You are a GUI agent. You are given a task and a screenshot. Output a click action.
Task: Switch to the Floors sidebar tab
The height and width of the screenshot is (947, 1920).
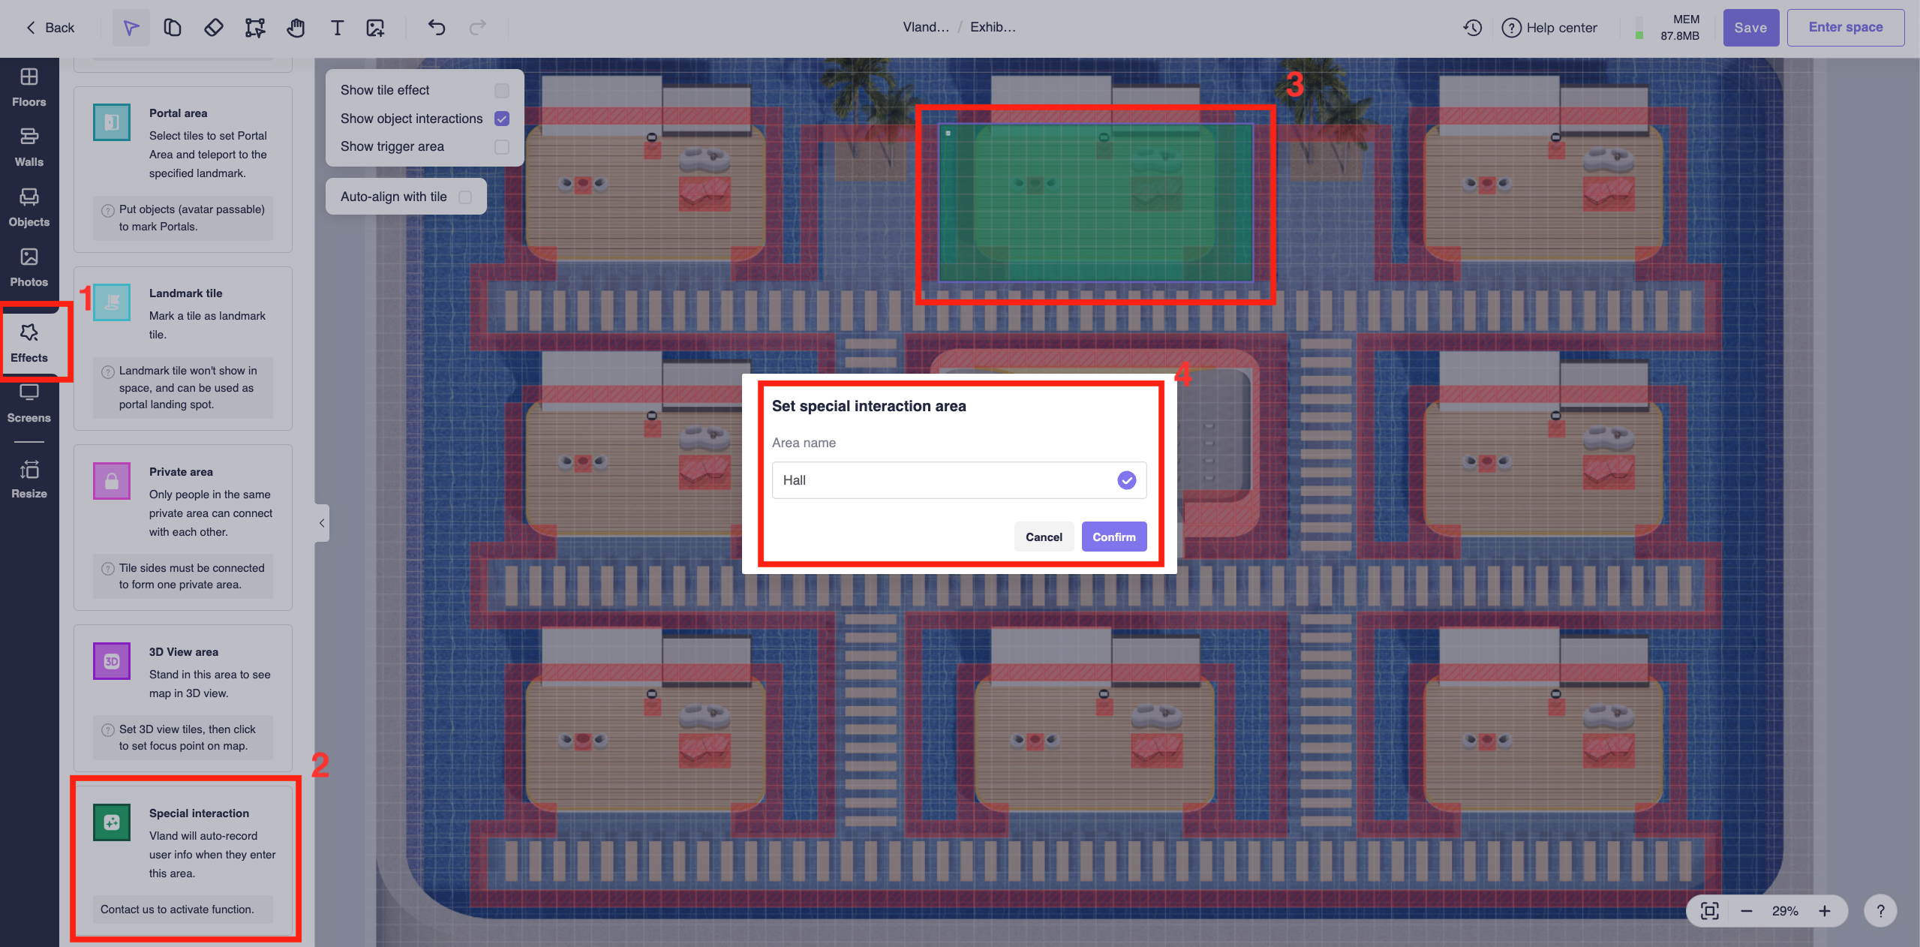tap(29, 87)
